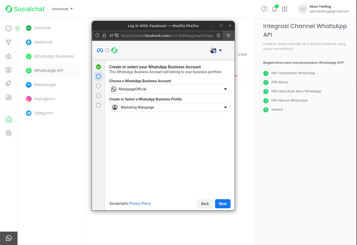Click the funnel filter sidebar icon

(x=8, y=42)
